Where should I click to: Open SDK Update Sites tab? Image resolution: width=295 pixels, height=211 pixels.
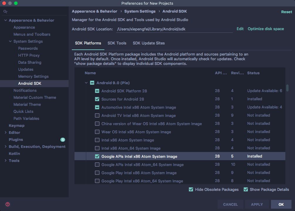pos(149,43)
